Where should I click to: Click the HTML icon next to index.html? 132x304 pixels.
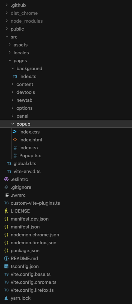click(15, 140)
